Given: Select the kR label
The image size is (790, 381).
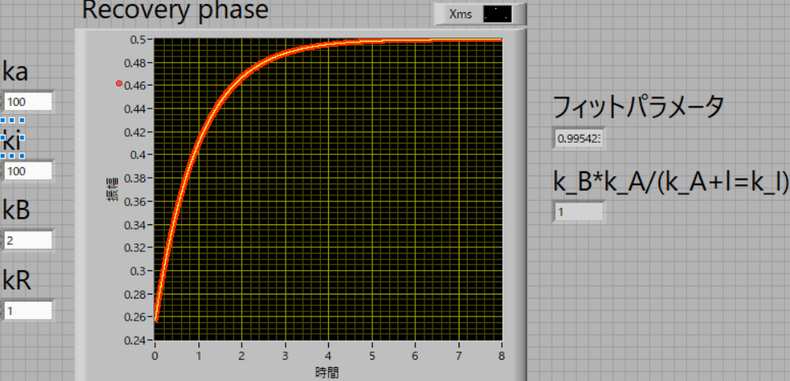Looking at the screenshot, I should tap(16, 281).
